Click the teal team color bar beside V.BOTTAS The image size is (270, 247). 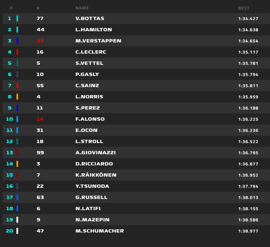pyautogui.click(x=17, y=18)
